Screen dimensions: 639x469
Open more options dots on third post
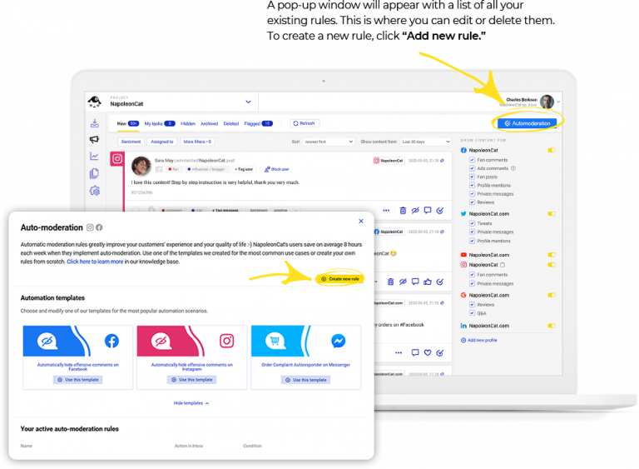point(399,352)
